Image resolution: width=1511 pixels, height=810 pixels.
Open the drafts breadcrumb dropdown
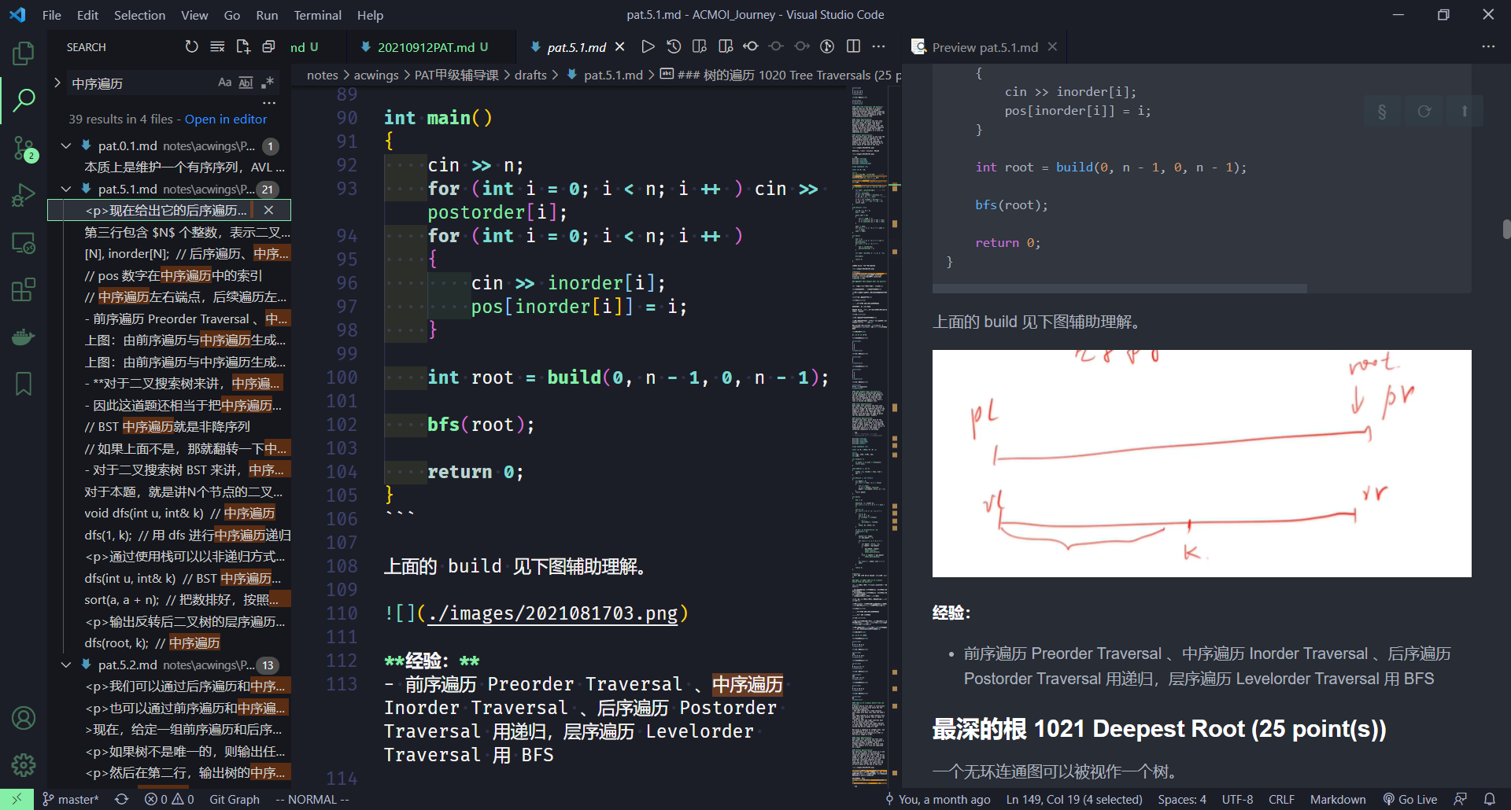(x=530, y=75)
